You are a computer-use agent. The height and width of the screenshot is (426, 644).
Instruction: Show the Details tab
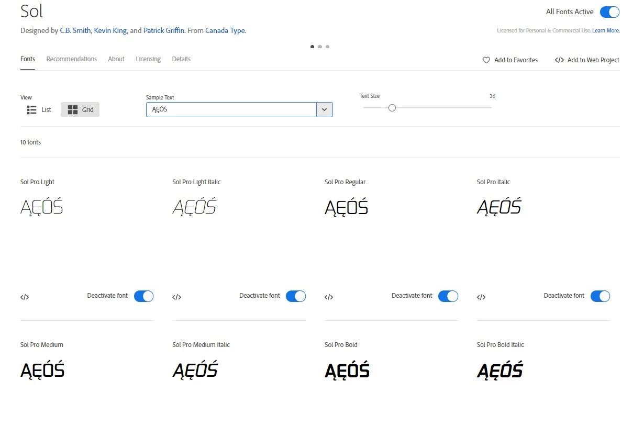pyautogui.click(x=181, y=59)
